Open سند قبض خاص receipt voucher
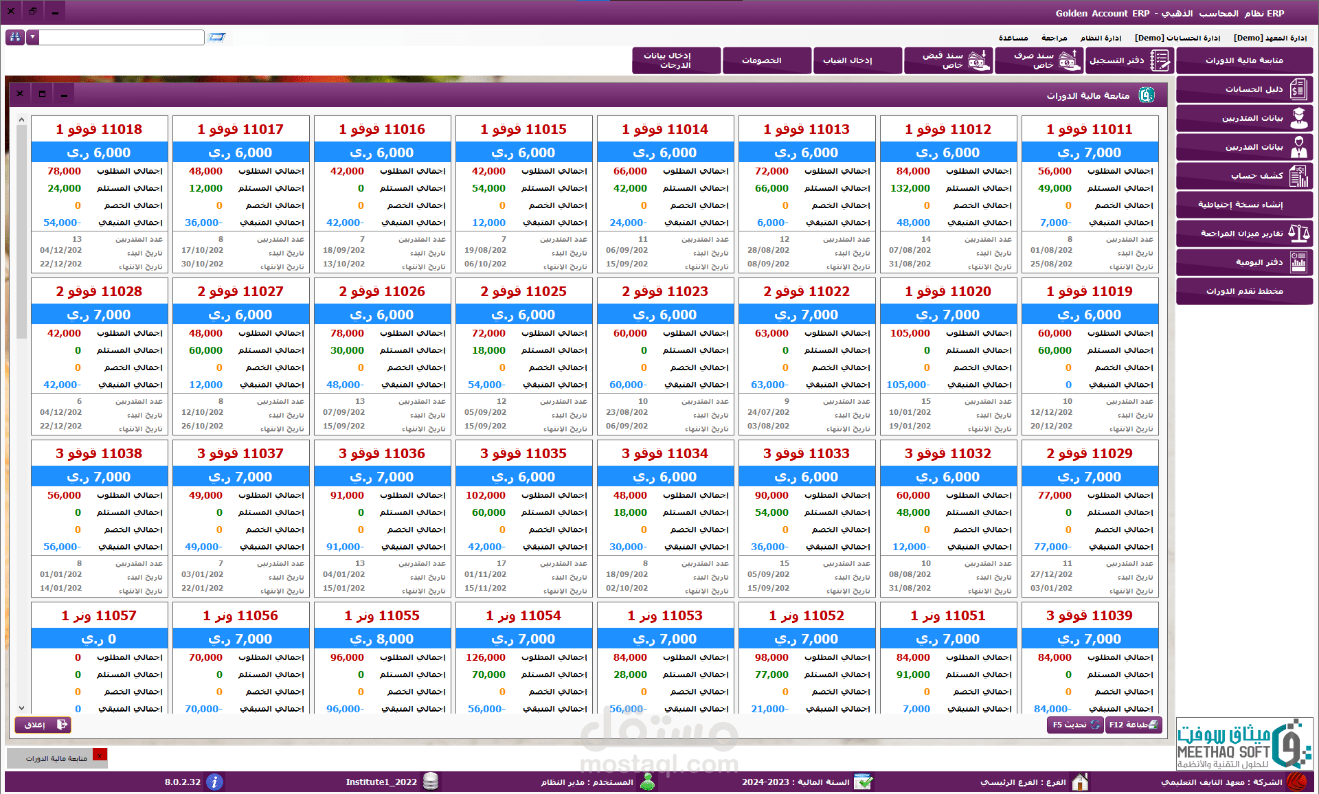The width and height of the screenshot is (1319, 794). (x=947, y=60)
